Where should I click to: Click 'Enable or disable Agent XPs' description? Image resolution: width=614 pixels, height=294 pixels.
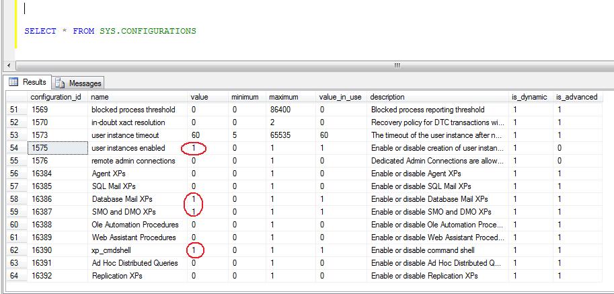pyautogui.click(x=438, y=174)
